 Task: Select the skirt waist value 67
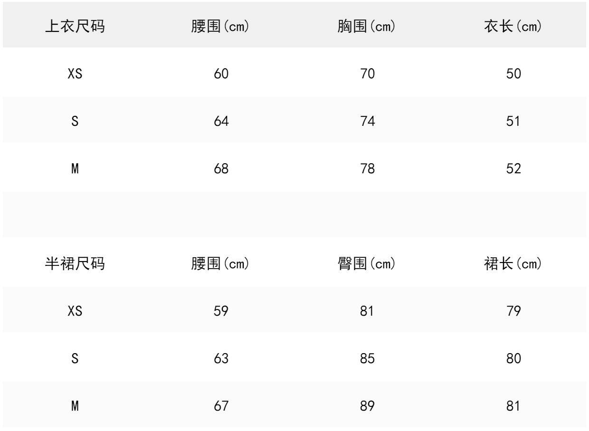(x=221, y=406)
